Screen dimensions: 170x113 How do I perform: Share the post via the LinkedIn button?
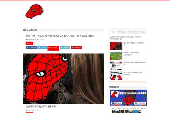tap(65, 47)
